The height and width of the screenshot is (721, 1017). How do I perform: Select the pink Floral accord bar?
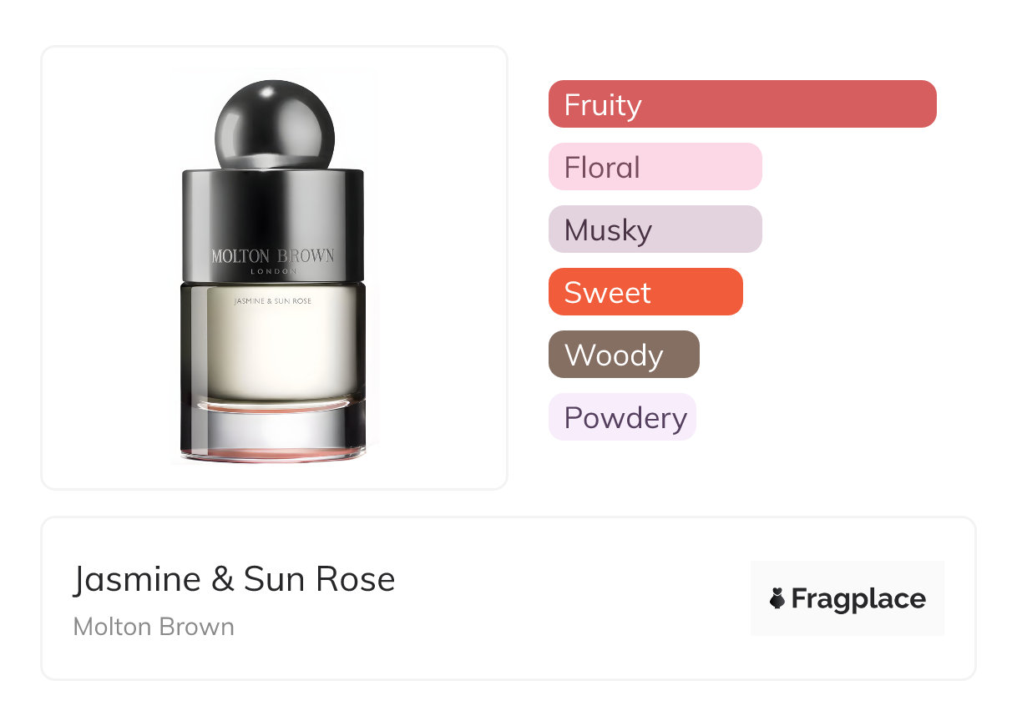pyautogui.click(x=655, y=167)
